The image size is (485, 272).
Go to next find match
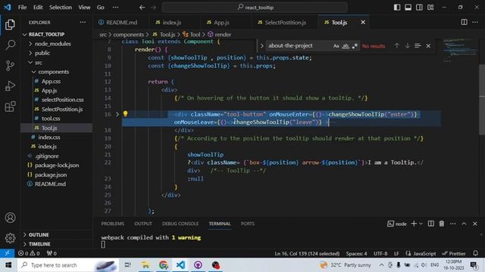pyautogui.click(x=407, y=46)
